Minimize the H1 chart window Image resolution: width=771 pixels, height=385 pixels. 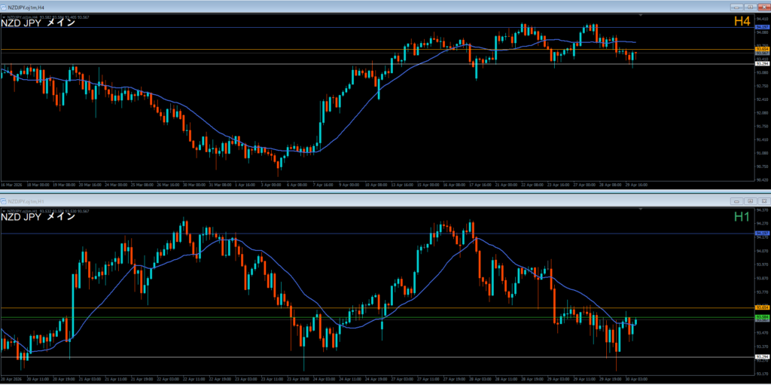coord(736,201)
